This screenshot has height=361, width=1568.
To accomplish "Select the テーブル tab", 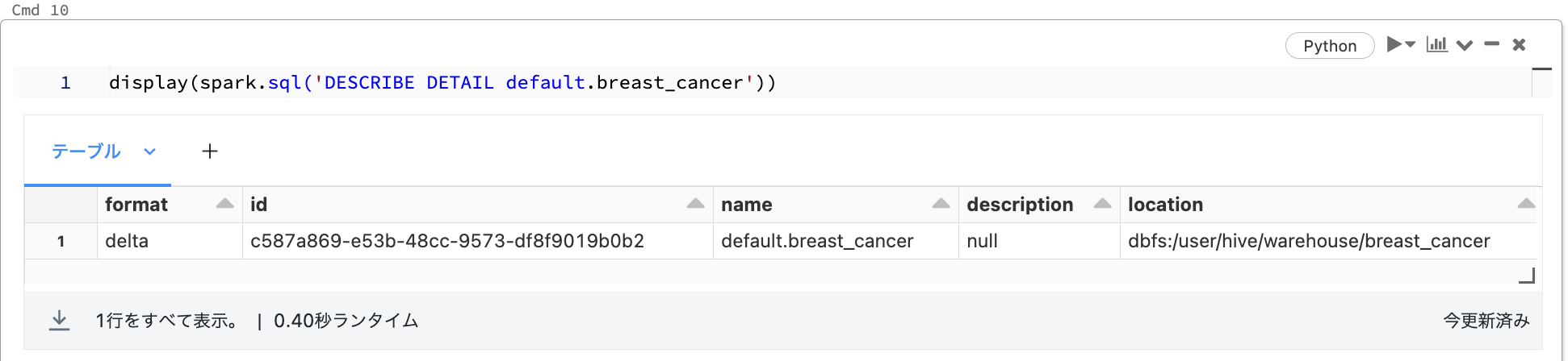I will click(86, 151).
